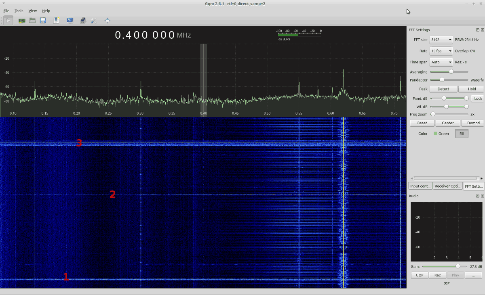Float the FFT Settings dock panel
485x295 pixels.
tap(478, 30)
